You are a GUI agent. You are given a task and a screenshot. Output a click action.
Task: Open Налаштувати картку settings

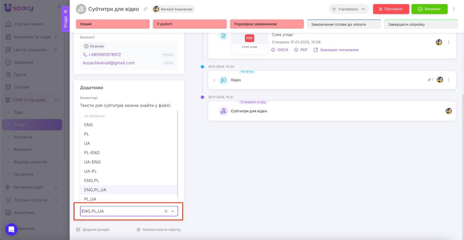click(x=159, y=230)
